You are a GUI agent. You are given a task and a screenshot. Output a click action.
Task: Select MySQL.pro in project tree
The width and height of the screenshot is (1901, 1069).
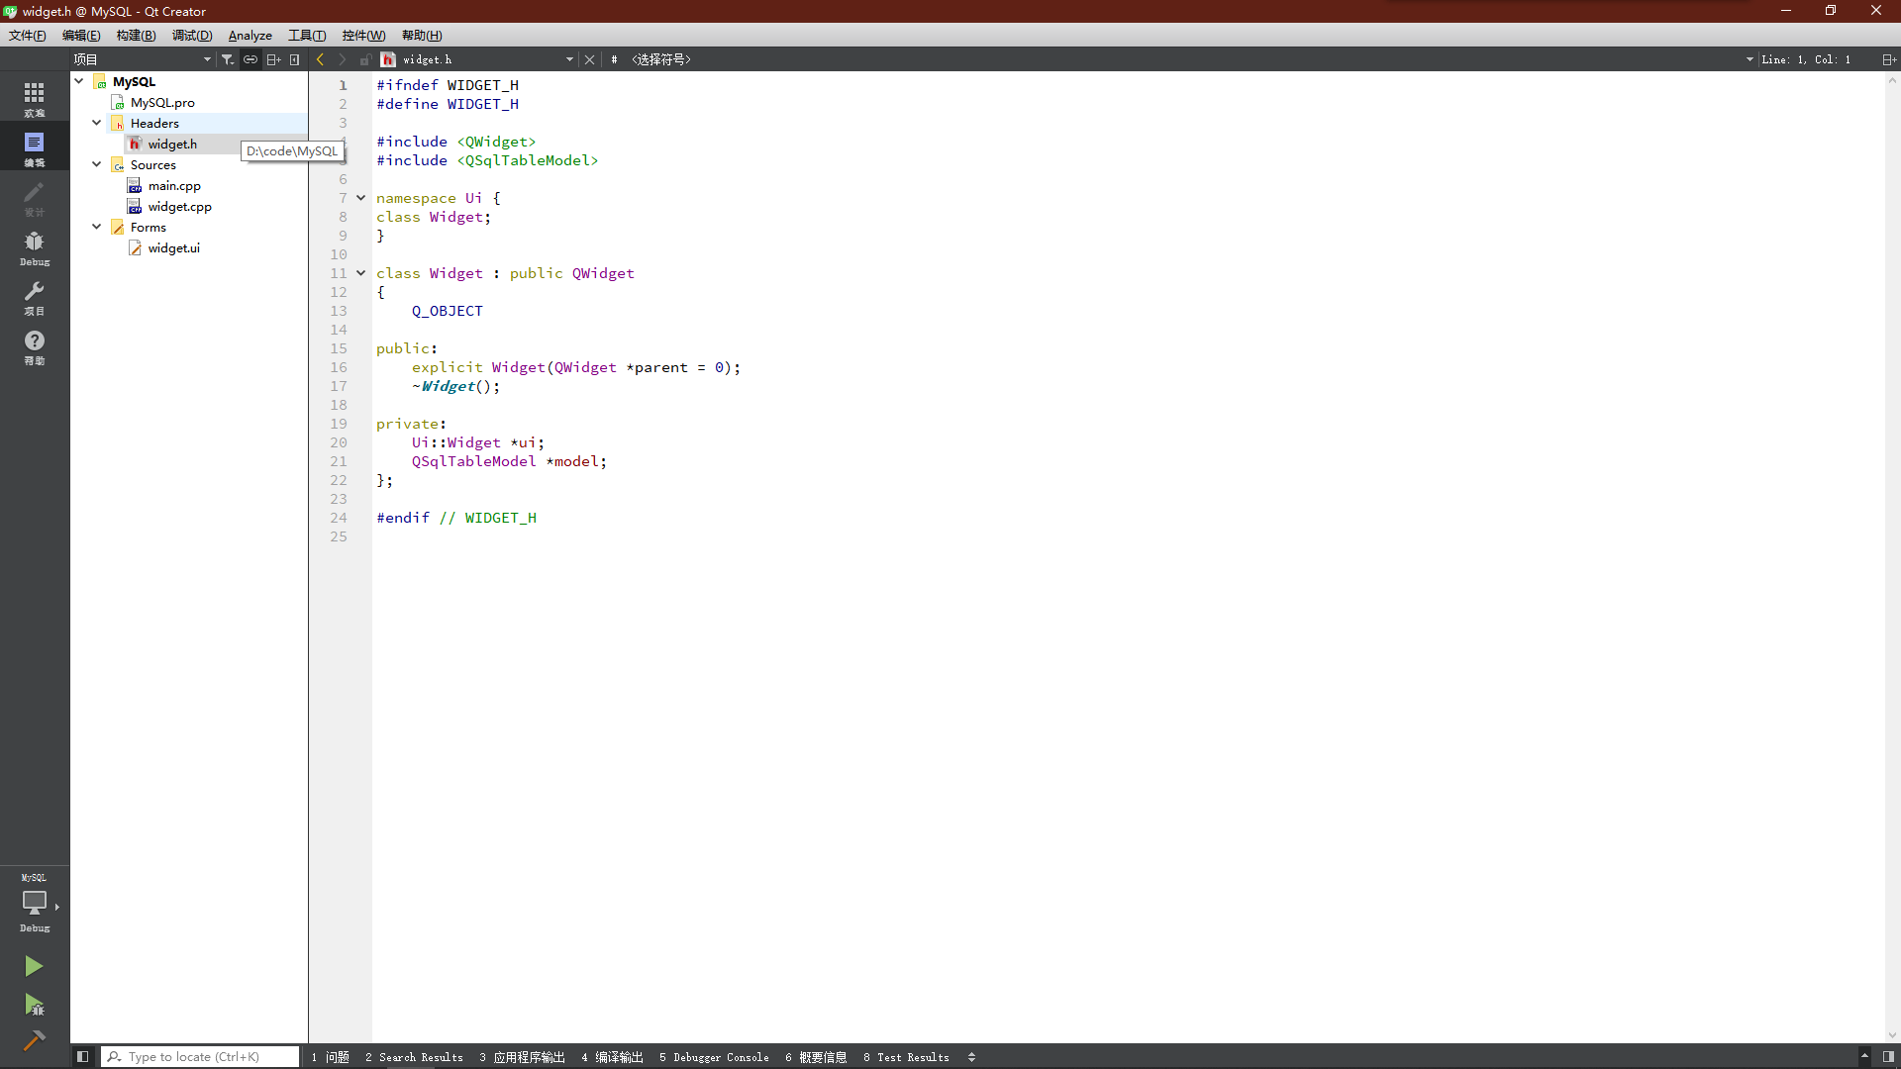(x=162, y=102)
